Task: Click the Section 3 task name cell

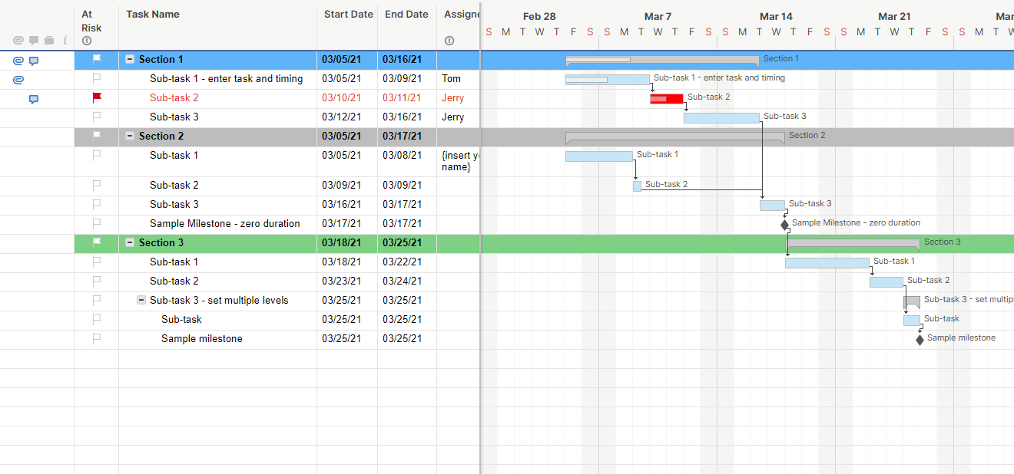Action: pyautogui.click(x=161, y=242)
